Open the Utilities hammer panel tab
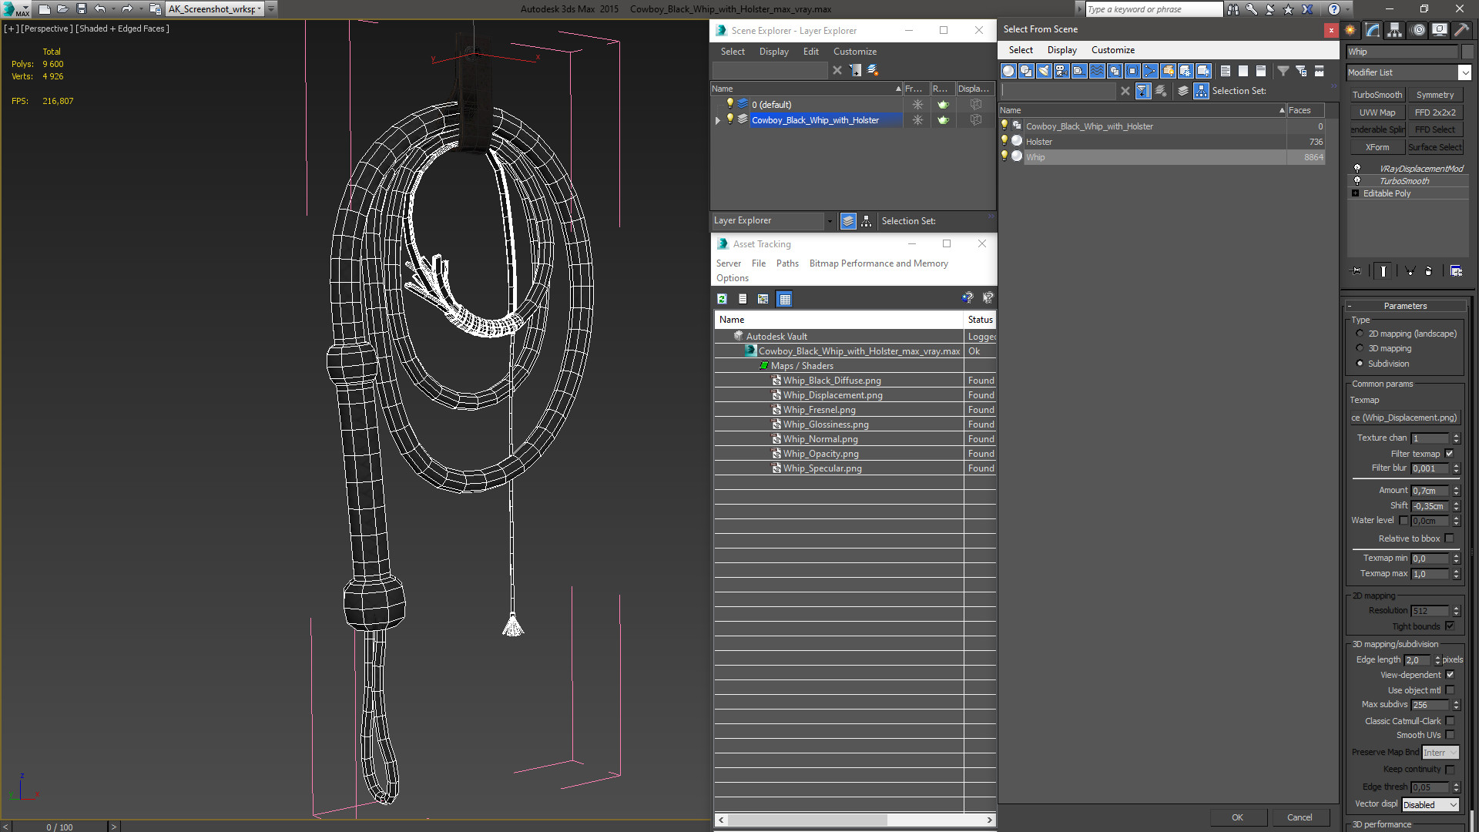The height and width of the screenshot is (832, 1479). [1461, 30]
